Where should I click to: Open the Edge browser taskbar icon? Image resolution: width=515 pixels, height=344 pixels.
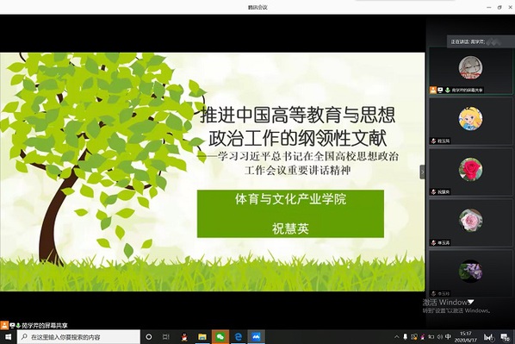point(238,337)
